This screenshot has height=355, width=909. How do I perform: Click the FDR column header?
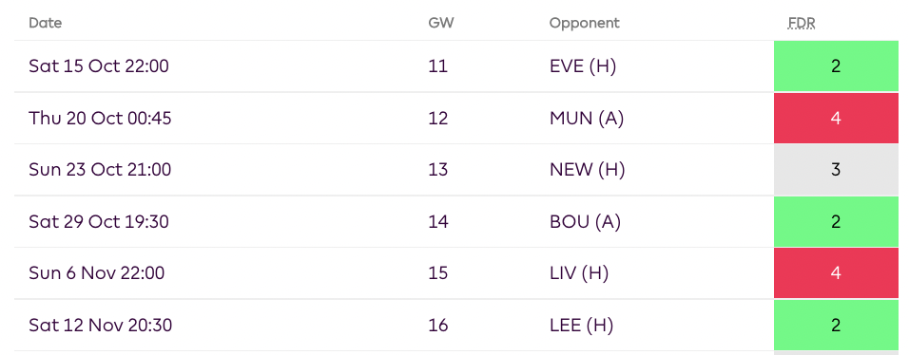[802, 23]
